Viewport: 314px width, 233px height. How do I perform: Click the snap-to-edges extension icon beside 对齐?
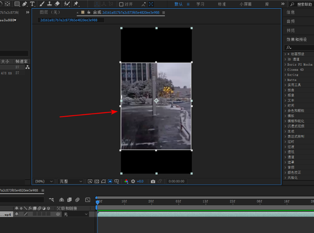[144, 4]
